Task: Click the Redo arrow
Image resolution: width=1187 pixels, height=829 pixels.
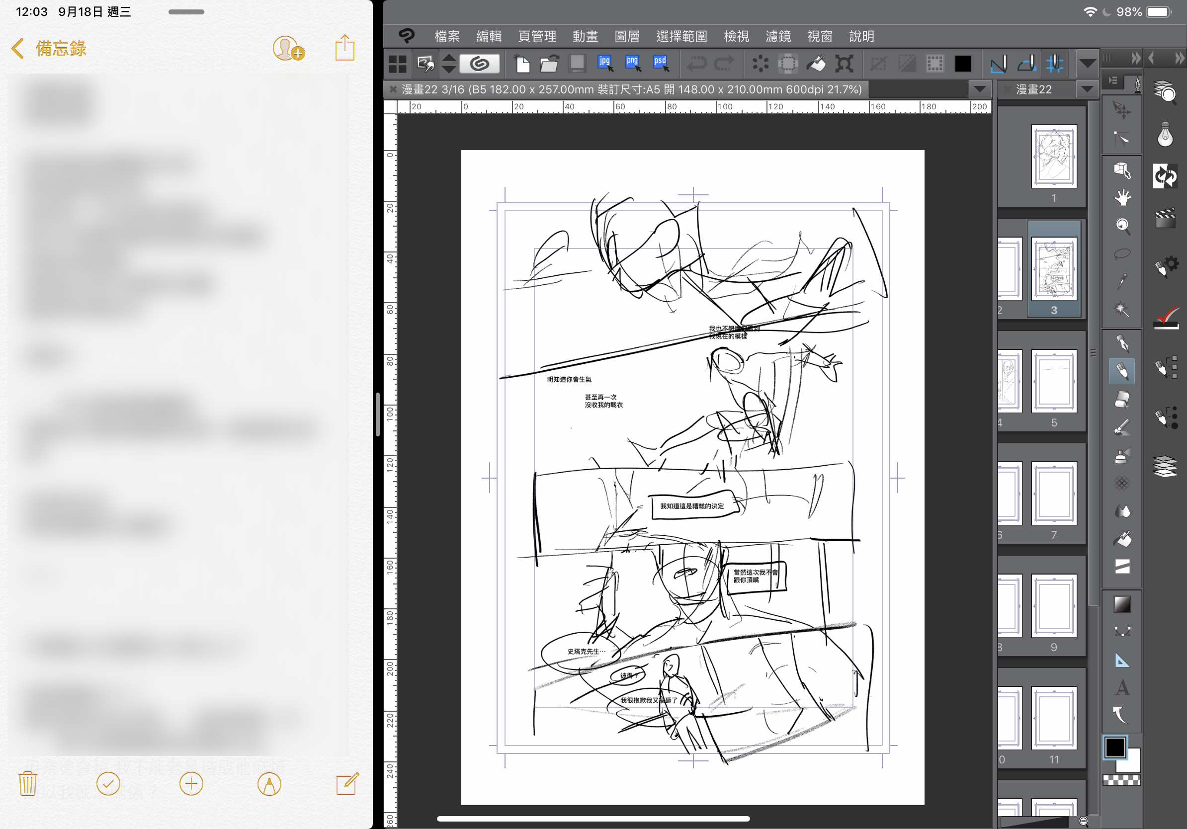Action: click(x=724, y=64)
